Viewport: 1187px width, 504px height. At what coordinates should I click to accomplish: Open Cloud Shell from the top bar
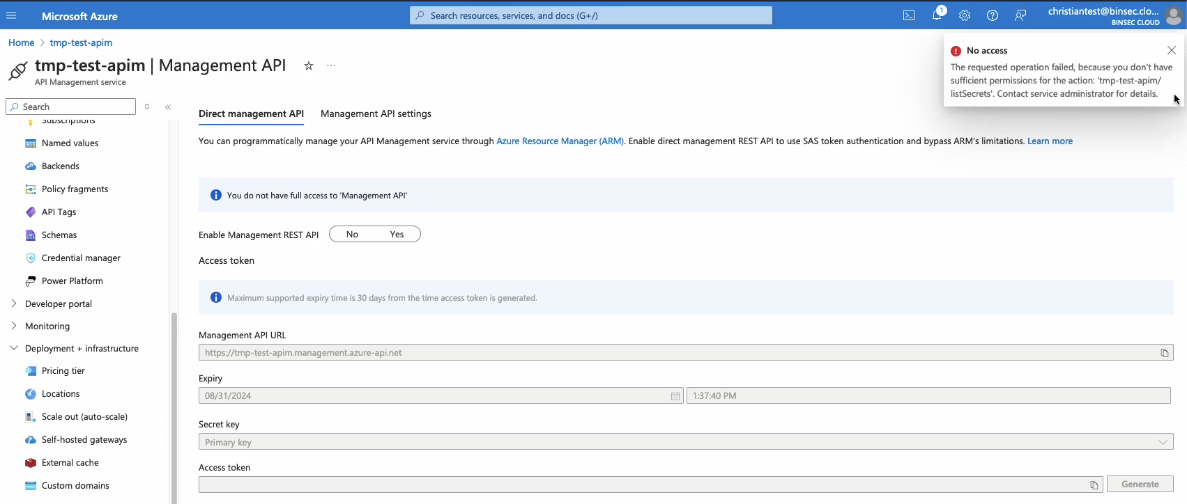[909, 15]
